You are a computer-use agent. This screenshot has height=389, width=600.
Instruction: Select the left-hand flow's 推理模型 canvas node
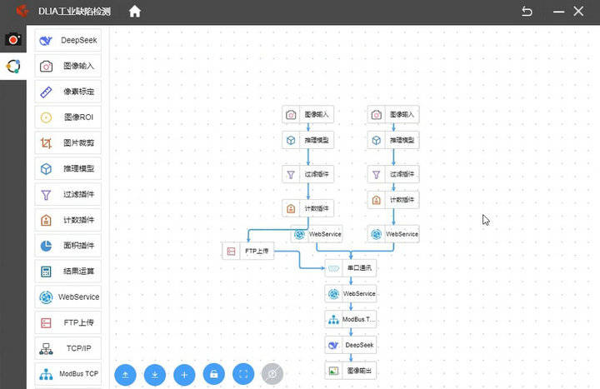pyautogui.click(x=308, y=140)
